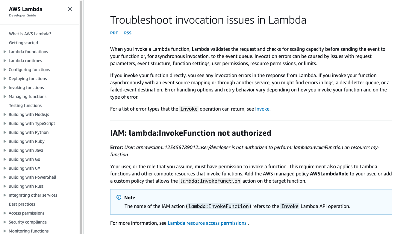
Task: Go to What is AWS Lambda? page
Action: [x=30, y=34]
